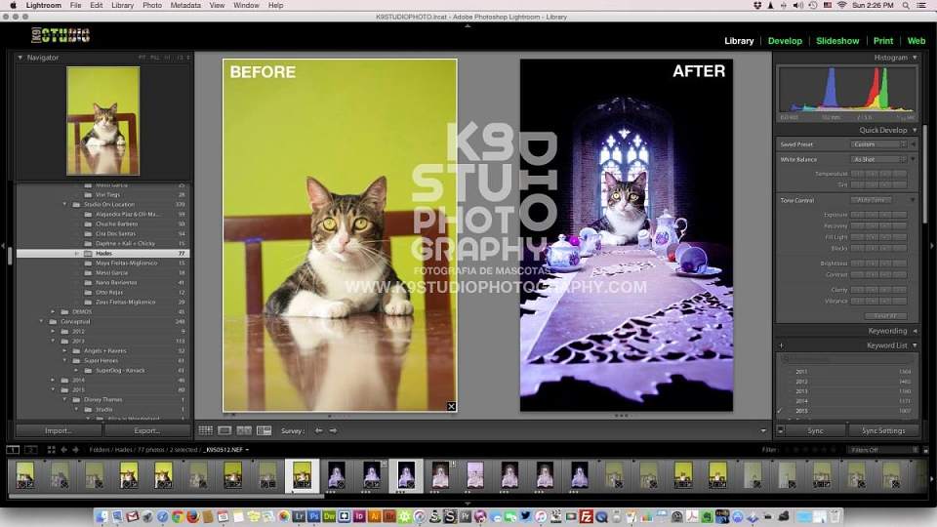Open the Library menu in menu bar
The width and height of the screenshot is (937, 527).
[123, 6]
